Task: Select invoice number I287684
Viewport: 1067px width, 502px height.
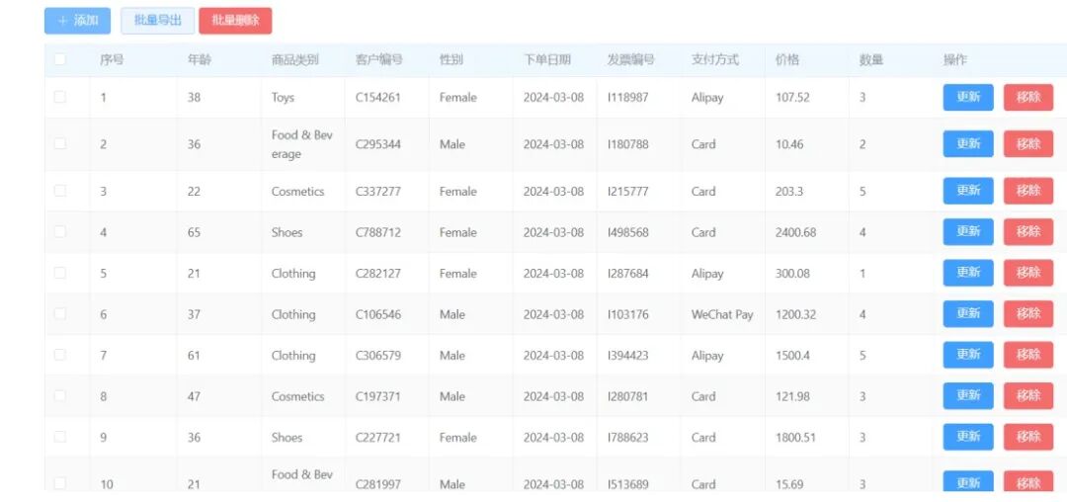Action: tap(628, 274)
